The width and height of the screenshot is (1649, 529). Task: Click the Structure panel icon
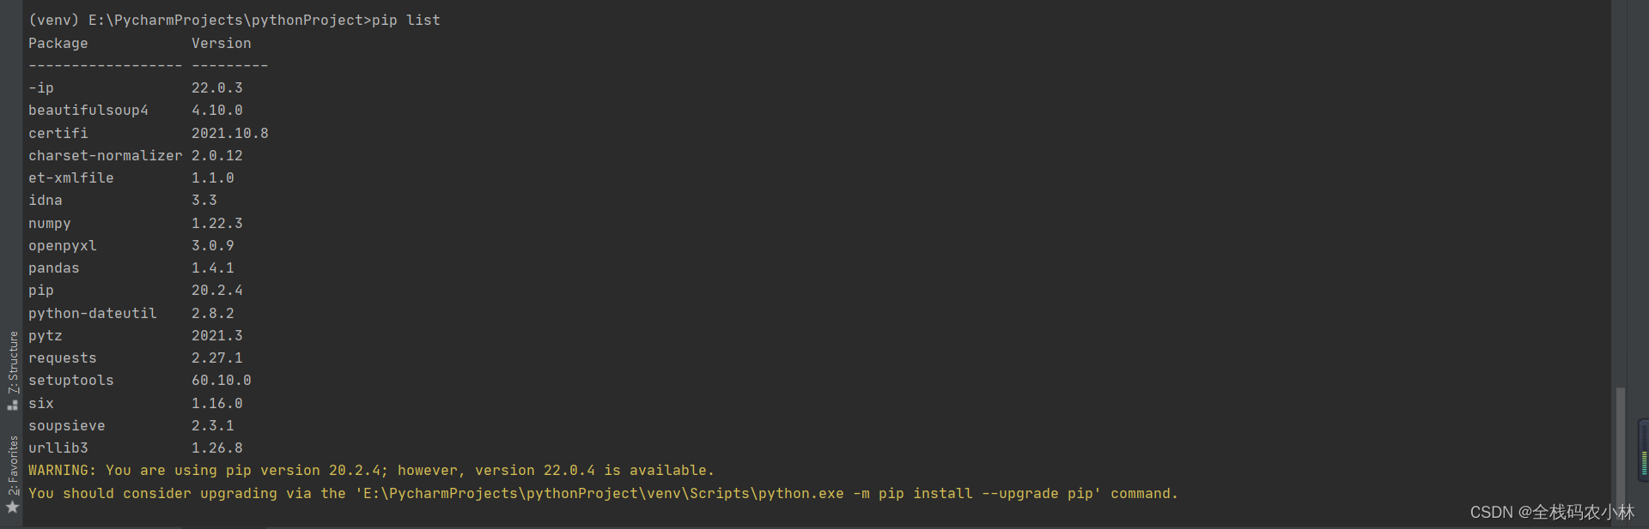point(13,405)
